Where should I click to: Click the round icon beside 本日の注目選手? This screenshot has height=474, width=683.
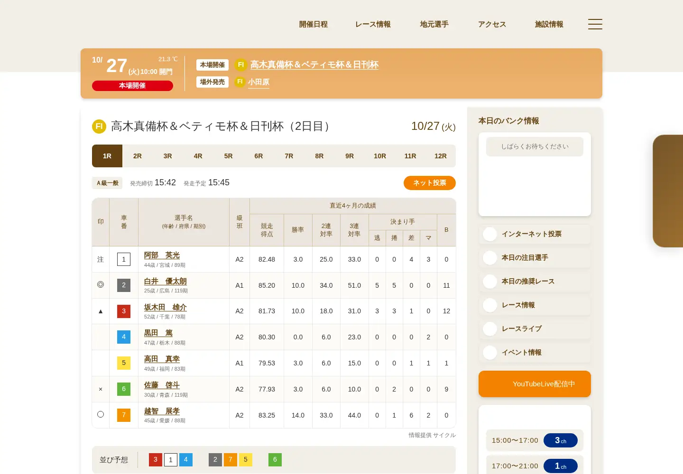click(x=490, y=257)
